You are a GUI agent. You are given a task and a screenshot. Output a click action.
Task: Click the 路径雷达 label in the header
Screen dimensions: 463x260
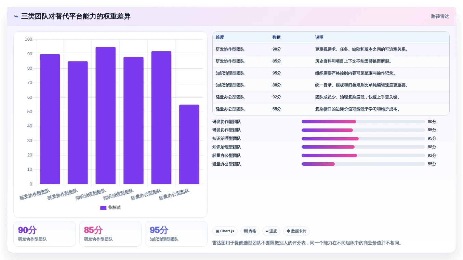pyautogui.click(x=440, y=16)
